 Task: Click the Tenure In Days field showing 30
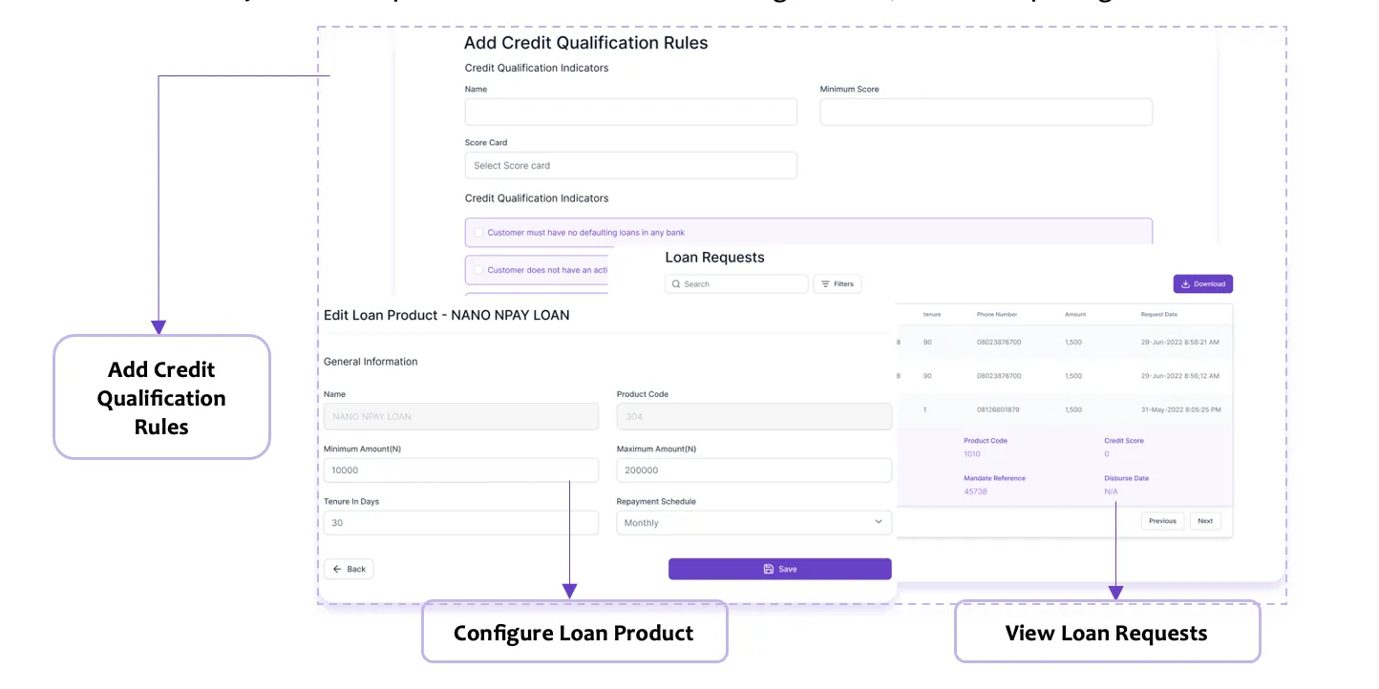coord(461,522)
